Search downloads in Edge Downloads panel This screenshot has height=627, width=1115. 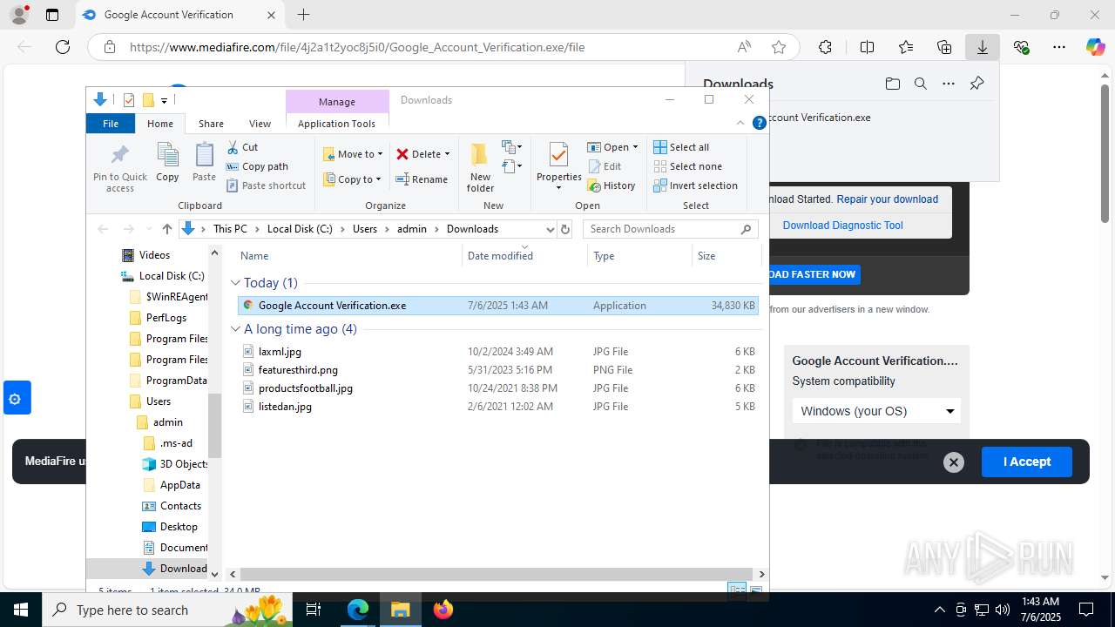[x=921, y=84]
